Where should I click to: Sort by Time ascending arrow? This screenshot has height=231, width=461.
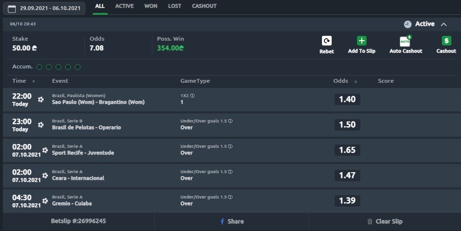34,81
